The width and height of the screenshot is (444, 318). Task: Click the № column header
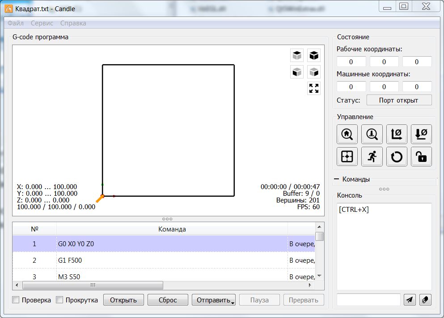pos(34,229)
